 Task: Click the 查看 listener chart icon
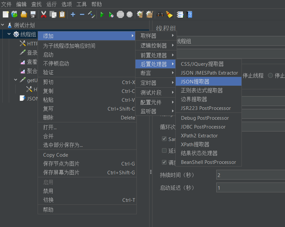tap(23, 62)
